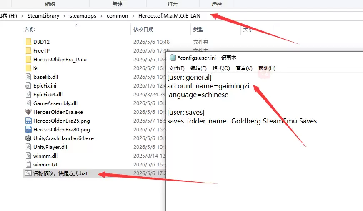
Task: Click the 组织 ribbon group label
Action: 50,4
